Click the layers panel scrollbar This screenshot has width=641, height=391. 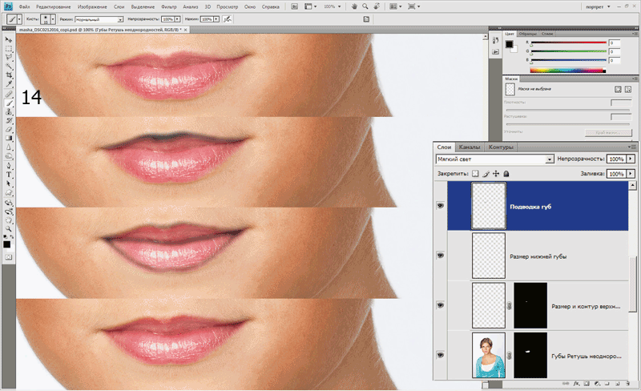click(632, 284)
